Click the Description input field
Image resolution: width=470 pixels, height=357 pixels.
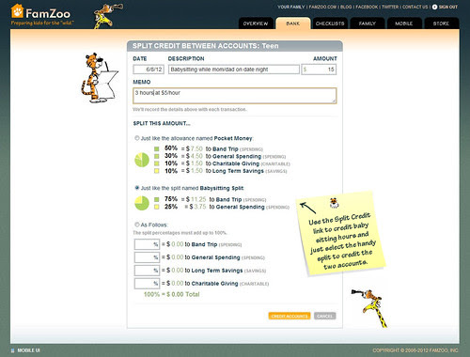tap(234, 70)
